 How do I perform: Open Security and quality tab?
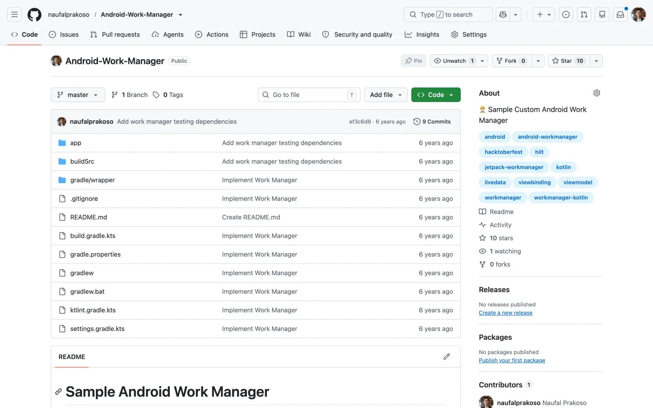[x=357, y=35]
